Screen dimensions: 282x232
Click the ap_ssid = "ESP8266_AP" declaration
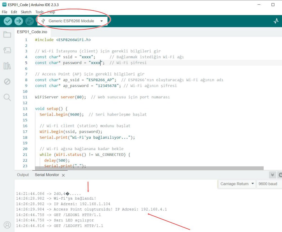(76, 80)
